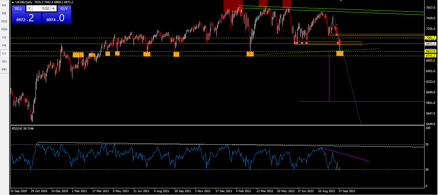Switch to the W1 weekly timeframe

(4, 61)
